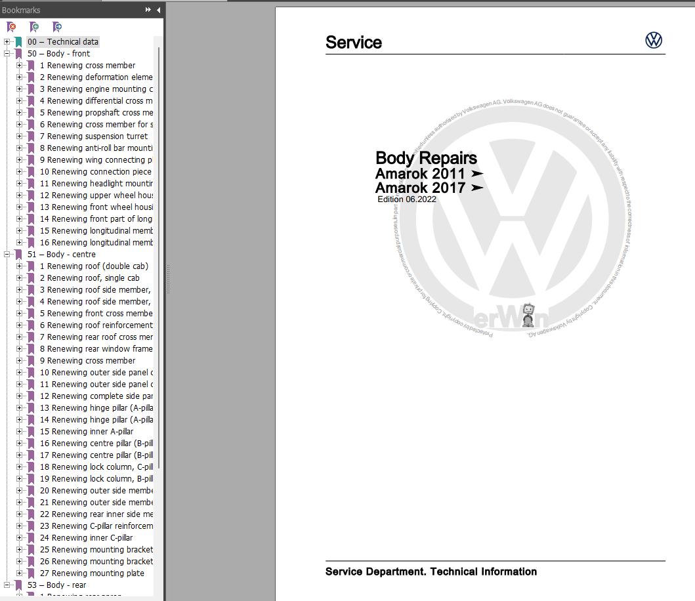Image resolution: width=695 pixels, height=601 pixels.
Task: Click bookmark icon next to '4 Renewing differential cross'
Action: (x=31, y=101)
